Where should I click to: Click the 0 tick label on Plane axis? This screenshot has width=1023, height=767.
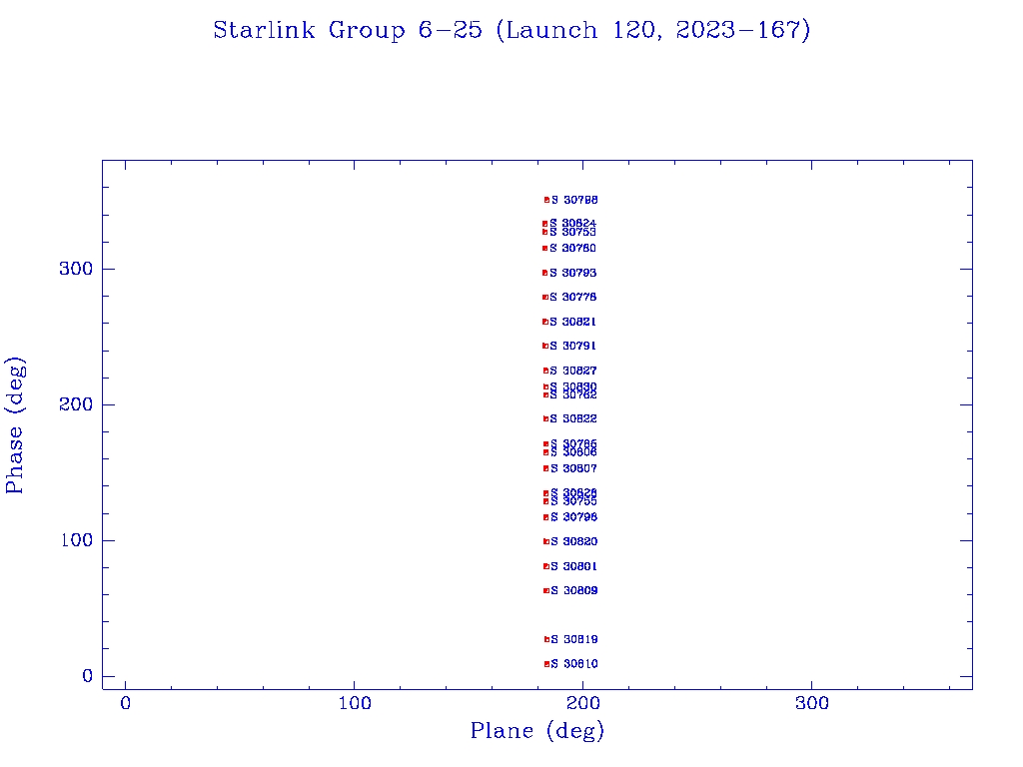point(125,703)
